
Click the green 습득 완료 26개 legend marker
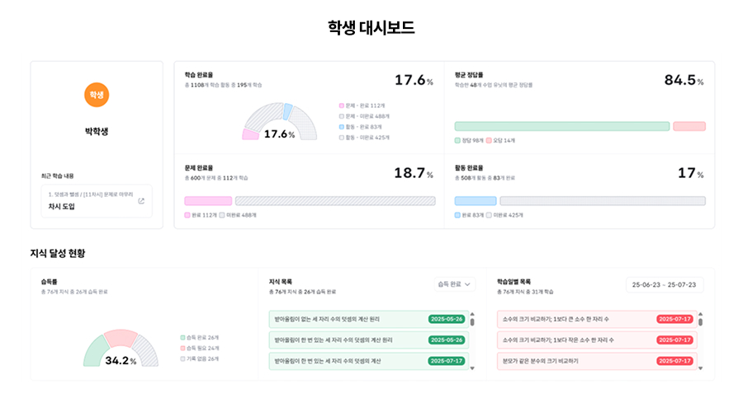click(182, 337)
